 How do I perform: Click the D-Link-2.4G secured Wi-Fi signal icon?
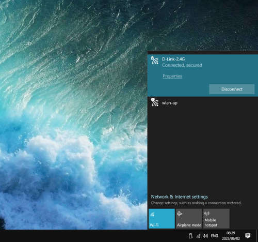155,60
